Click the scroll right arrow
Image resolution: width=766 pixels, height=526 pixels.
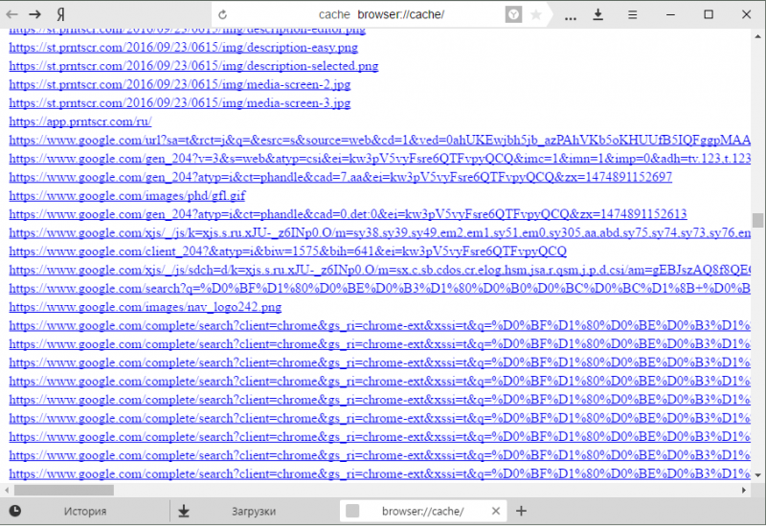click(x=744, y=490)
